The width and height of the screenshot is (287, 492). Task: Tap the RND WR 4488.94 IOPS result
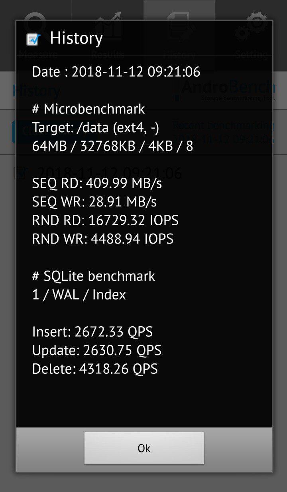coord(103,239)
